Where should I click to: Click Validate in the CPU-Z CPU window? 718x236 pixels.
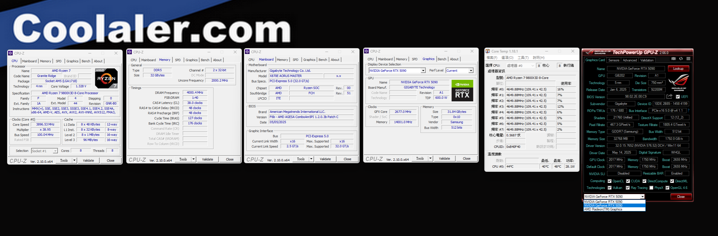tap(88, 160)
